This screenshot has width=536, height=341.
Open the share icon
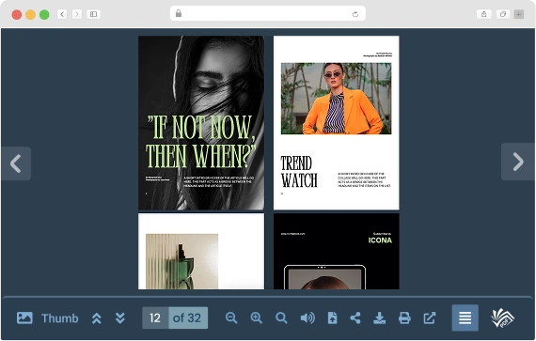[355, 318]
